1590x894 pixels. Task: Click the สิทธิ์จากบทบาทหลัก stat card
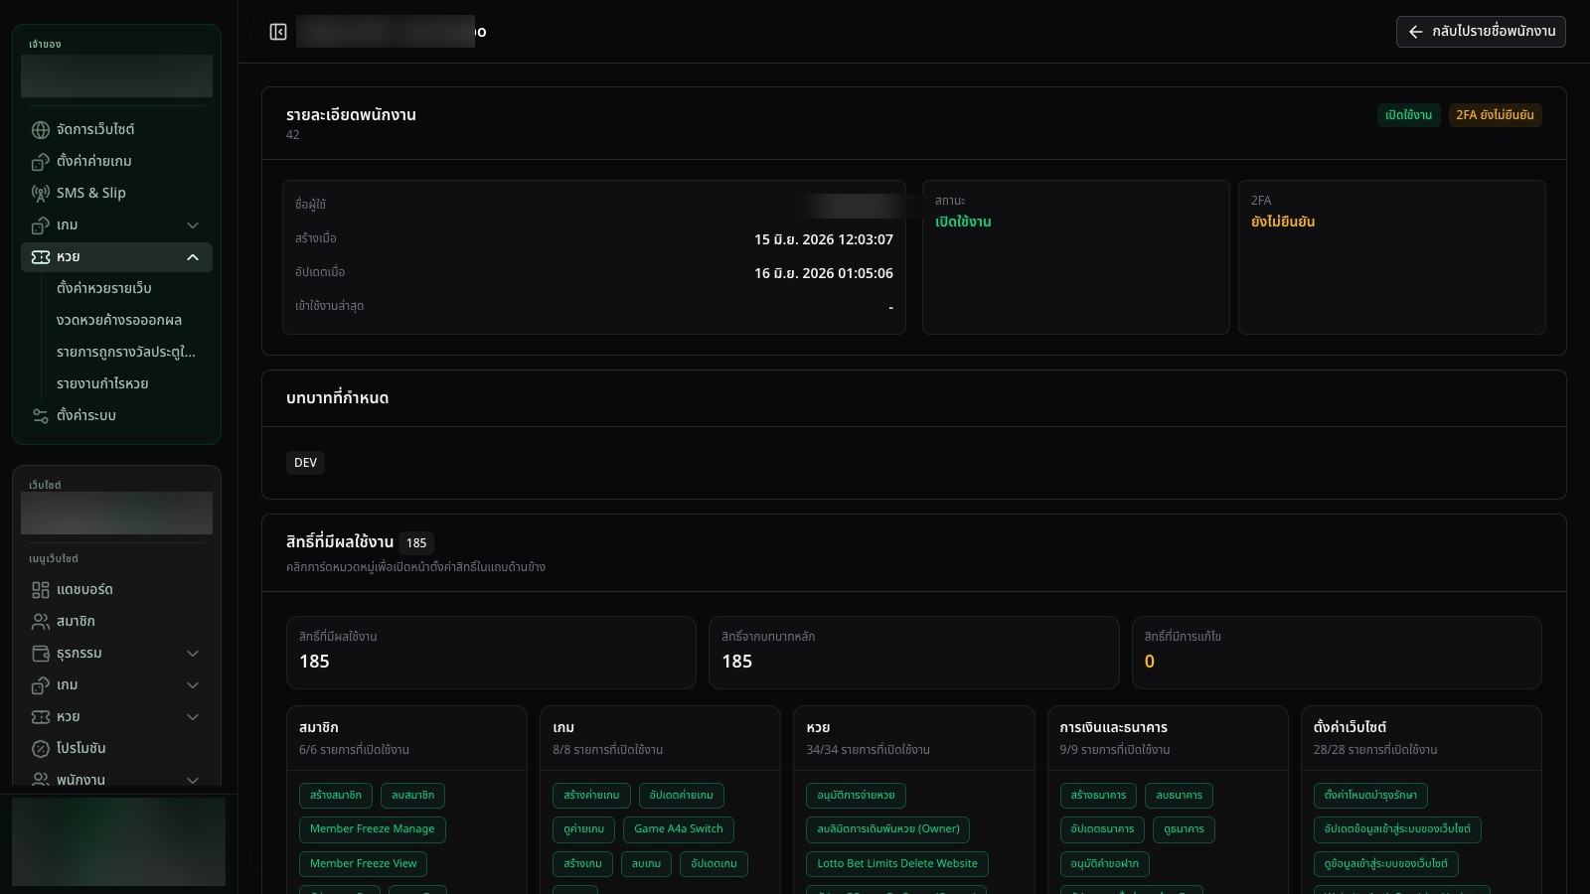pos(913,653)
